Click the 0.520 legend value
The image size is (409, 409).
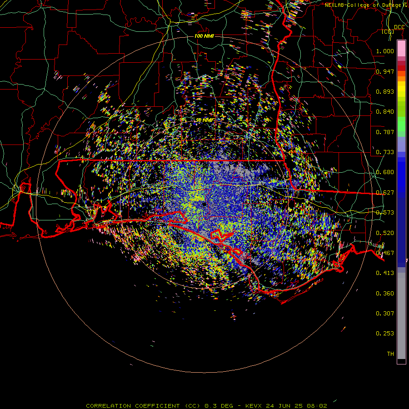385,233
